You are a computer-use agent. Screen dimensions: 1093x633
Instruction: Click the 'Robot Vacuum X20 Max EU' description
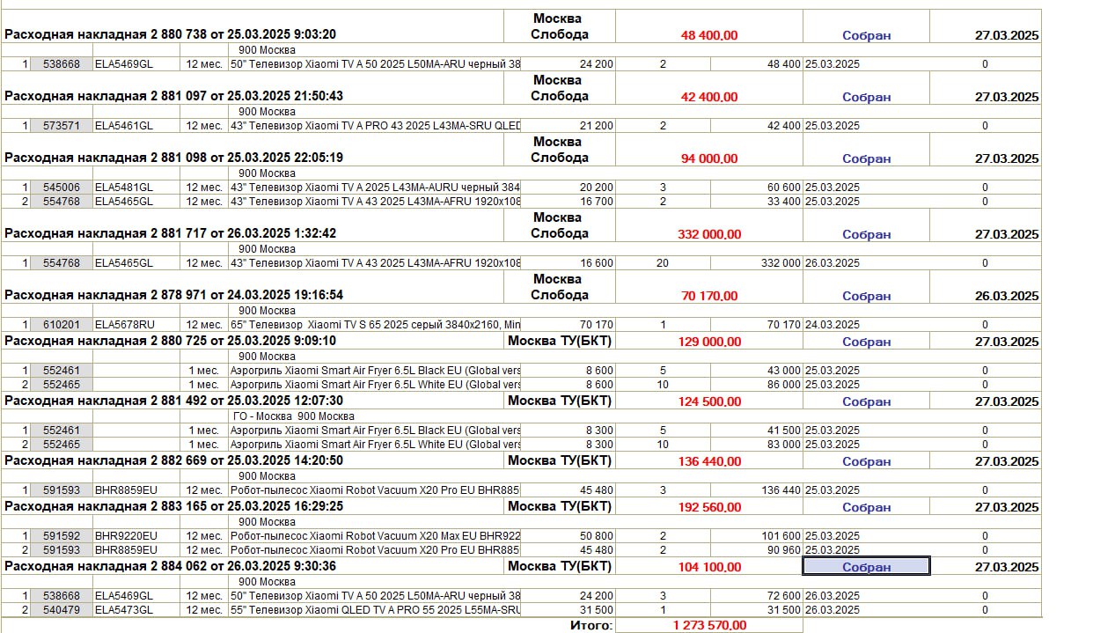375,536
